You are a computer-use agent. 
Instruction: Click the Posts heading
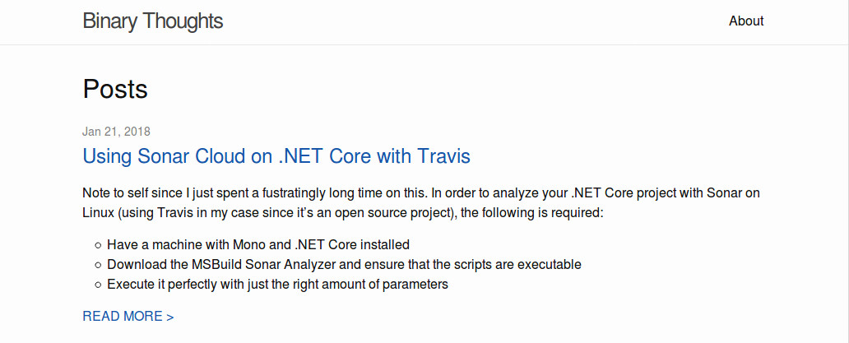pyautogui.click(x=115, y=89)
